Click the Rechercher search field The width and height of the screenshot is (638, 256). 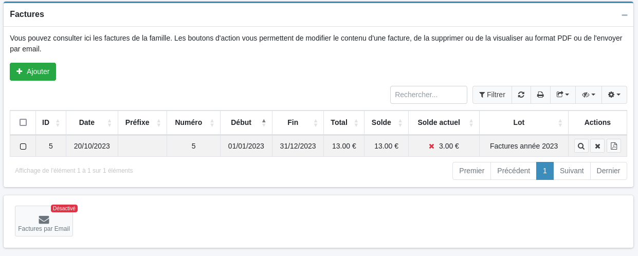[428, 95]
